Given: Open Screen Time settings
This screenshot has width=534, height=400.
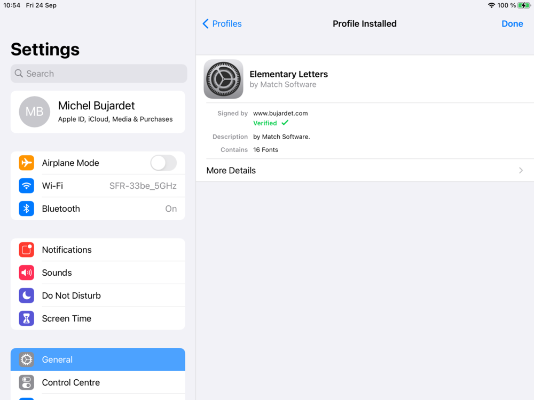Looking at the screenshot, I should point(98,318).
